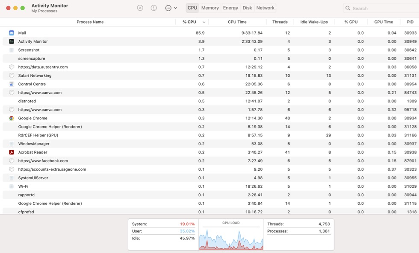
Task: Click the Wi-Fi process icon
Action: point(12,186)
